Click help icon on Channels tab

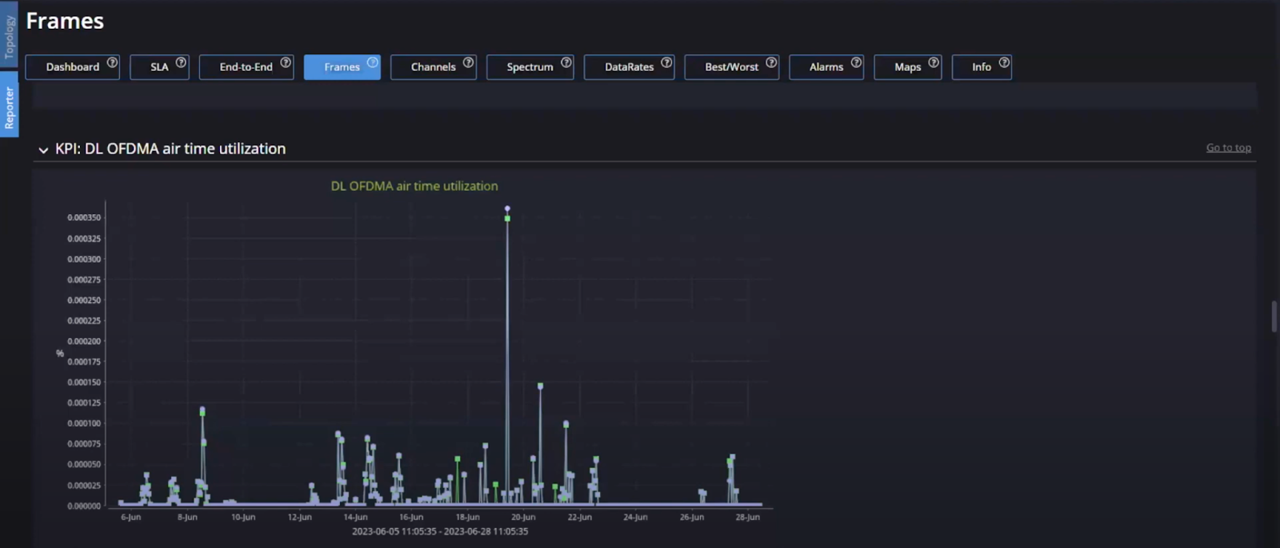click(x=468, y=62)
